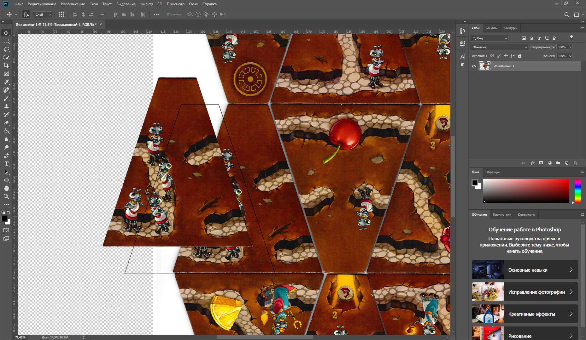The height and width of the screenshot is (340, 586).
Task: Open the Непрозрачность opacity slider arrow
Action: click(x=570, y=47)
